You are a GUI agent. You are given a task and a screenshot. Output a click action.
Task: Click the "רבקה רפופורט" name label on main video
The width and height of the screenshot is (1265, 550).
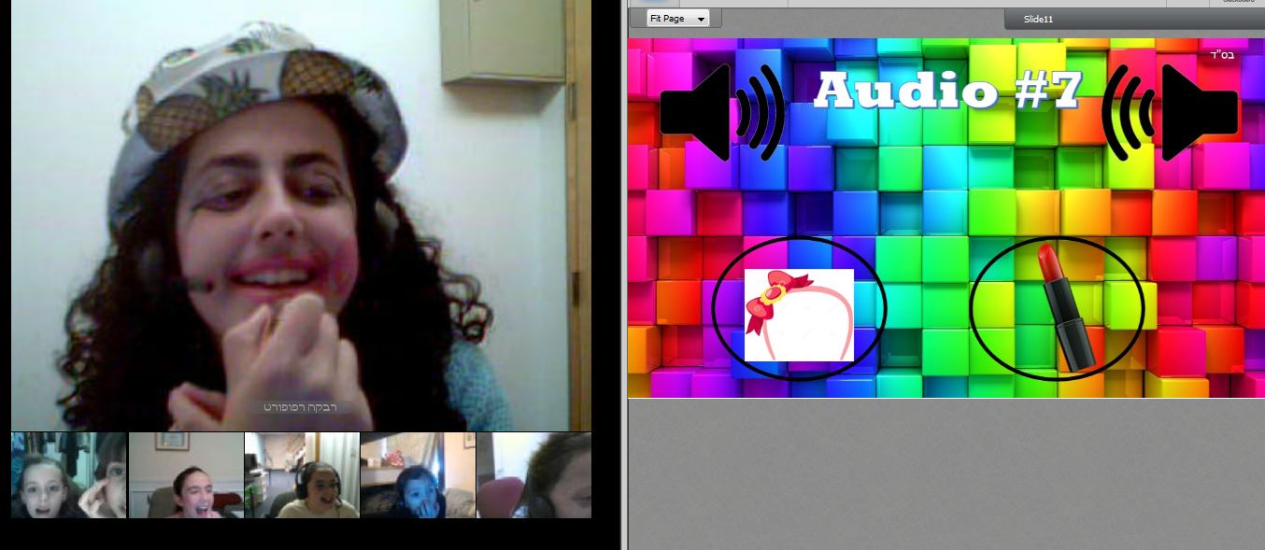[301, 408]
